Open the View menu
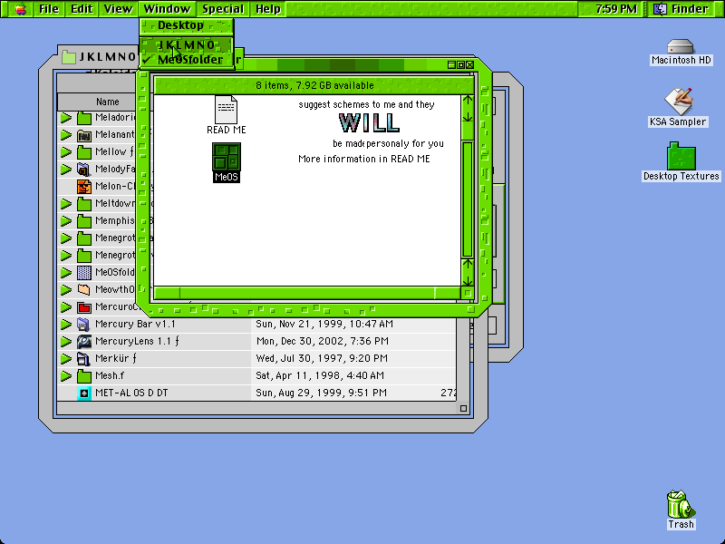 pyautogui.click(x=118, y=9)
